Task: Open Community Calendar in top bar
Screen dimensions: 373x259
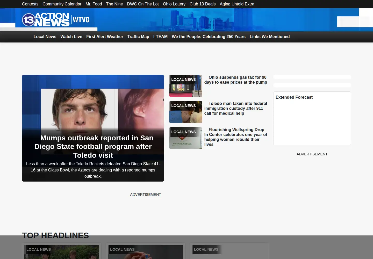Action: 62,4
